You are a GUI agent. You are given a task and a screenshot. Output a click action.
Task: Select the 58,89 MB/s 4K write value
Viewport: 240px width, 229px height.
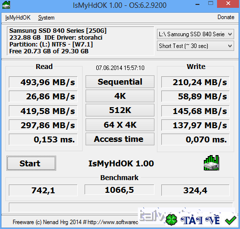click(x=196, y=96)
